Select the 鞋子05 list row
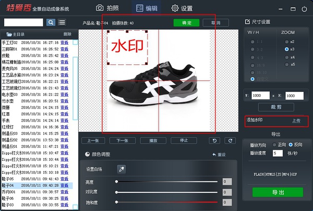 tap(37, 179)
